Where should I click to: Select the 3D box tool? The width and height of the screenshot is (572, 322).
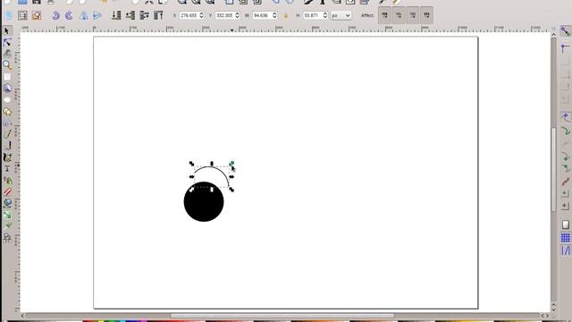pyautogui.click(x=7, y=88)
